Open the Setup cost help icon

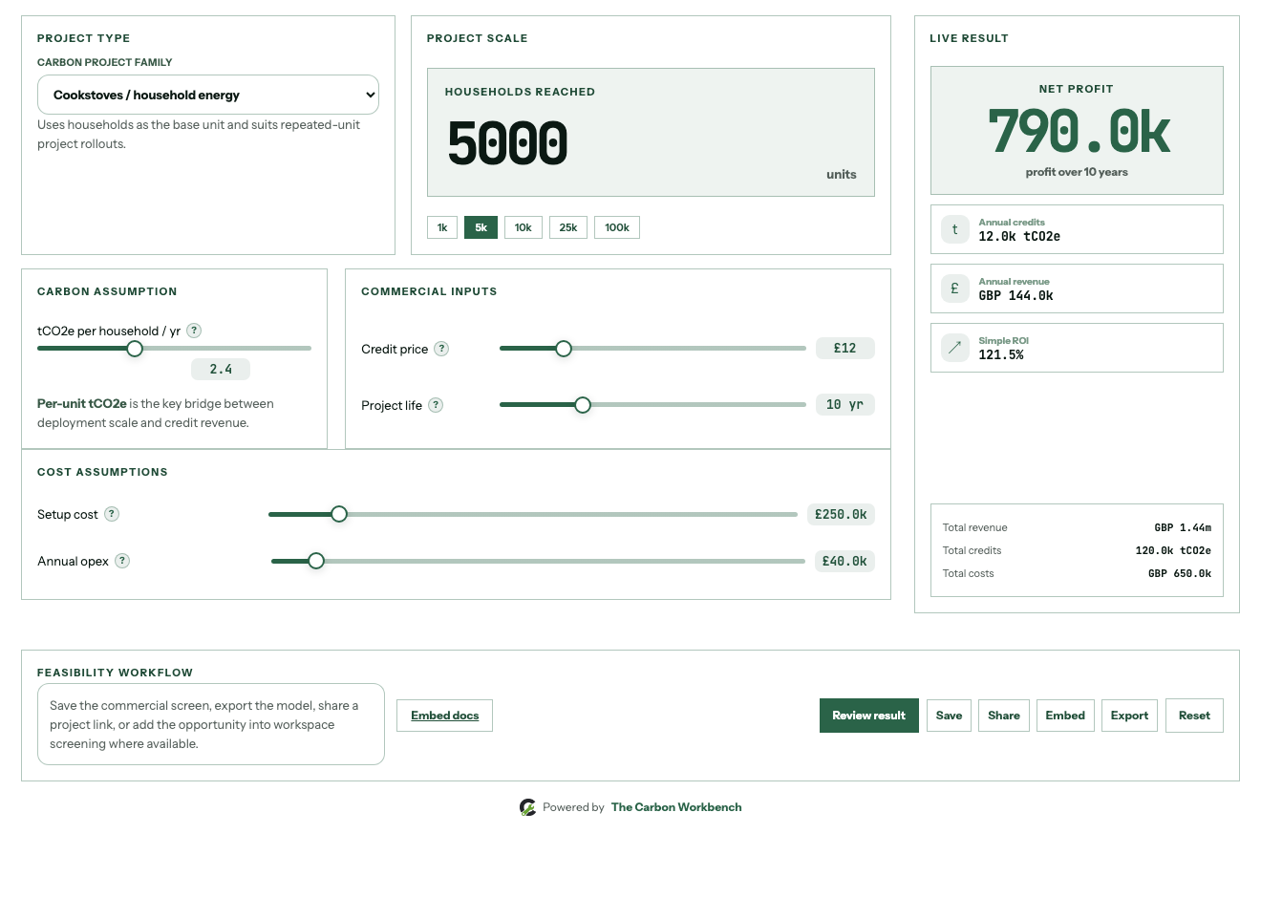pos(112,514)
